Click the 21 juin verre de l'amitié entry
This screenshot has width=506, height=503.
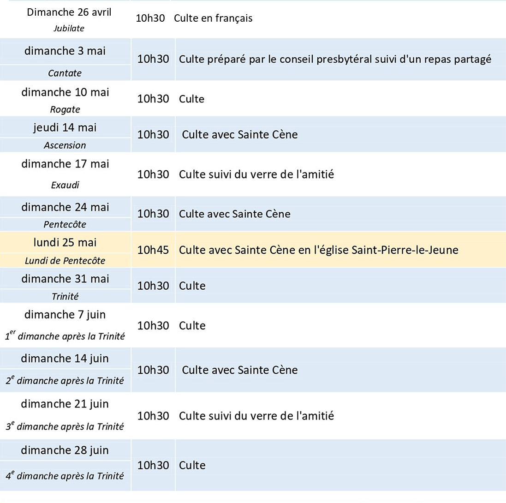pyautogui.click(x=256, y=416)
